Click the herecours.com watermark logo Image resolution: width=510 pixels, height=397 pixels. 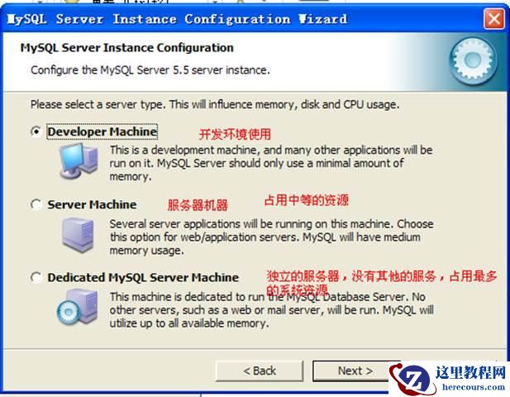[412, 379]
